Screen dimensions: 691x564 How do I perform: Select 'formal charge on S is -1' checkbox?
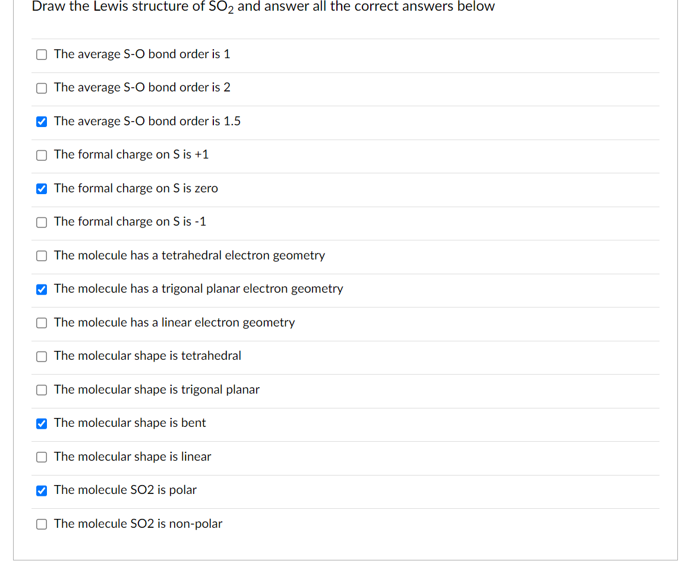(42, 222)
